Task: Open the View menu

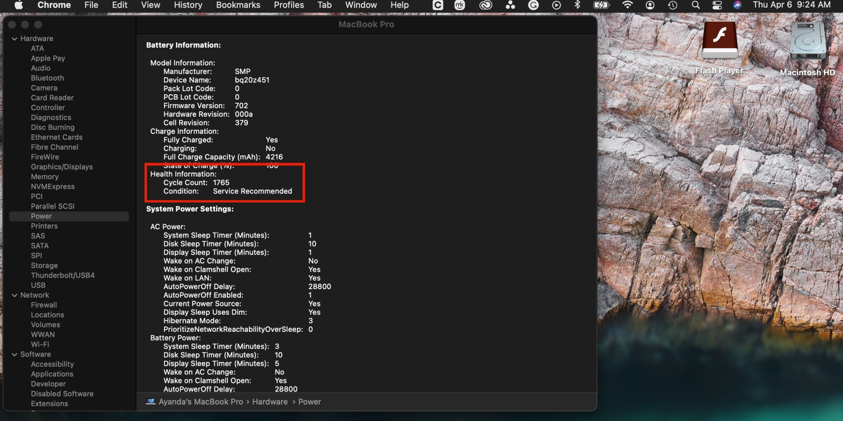Action: tap(151, 5)
